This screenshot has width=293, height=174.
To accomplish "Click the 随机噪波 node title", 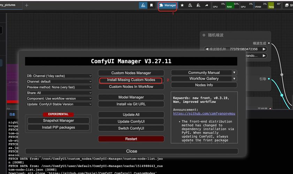I will pyautogui.click(x=216, y=35).
